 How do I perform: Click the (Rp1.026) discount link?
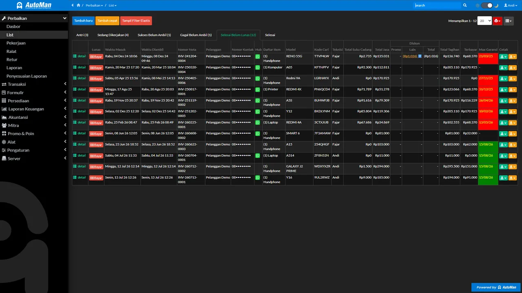tap(410, 56)
